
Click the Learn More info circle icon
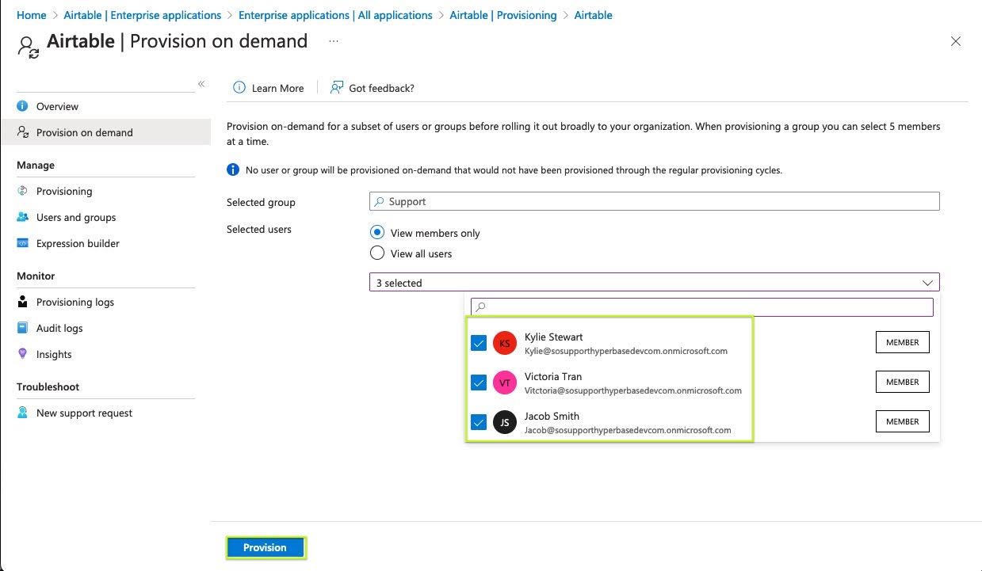(239, 88)
